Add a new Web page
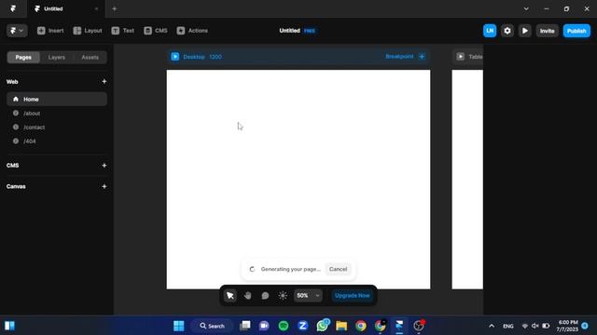This screenshot has height=335, width=597. click(104, 82)
